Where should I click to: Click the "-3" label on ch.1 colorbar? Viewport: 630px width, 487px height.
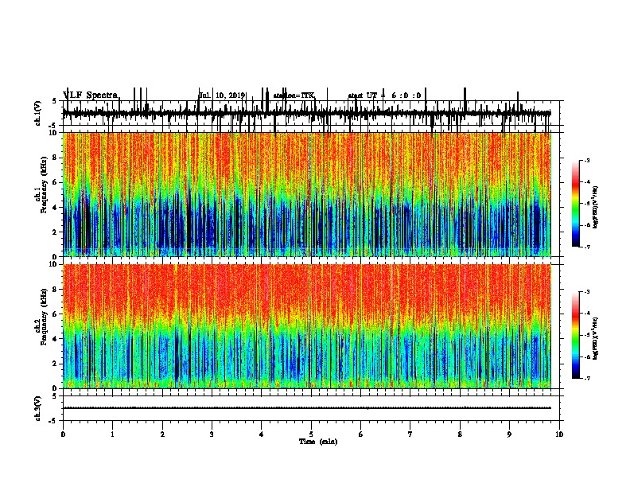587,160
